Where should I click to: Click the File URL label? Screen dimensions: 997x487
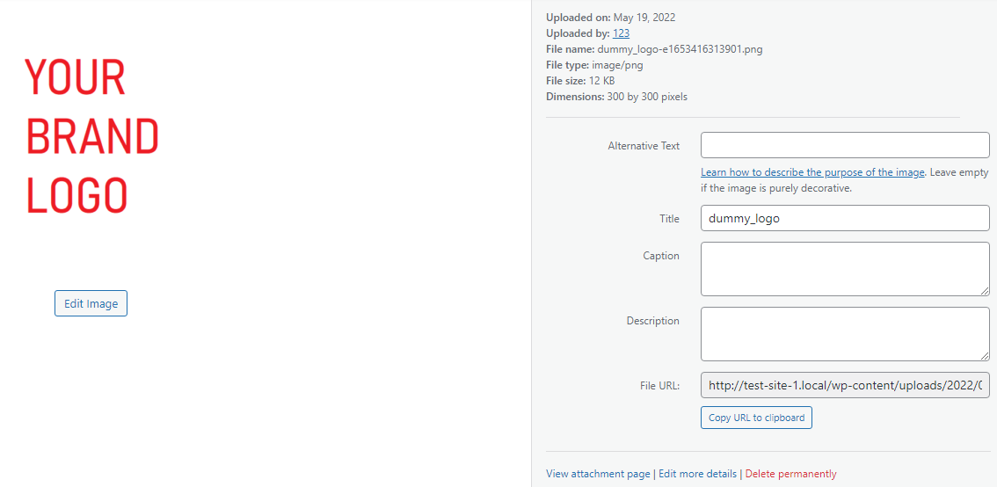click(x=660, y=385)
